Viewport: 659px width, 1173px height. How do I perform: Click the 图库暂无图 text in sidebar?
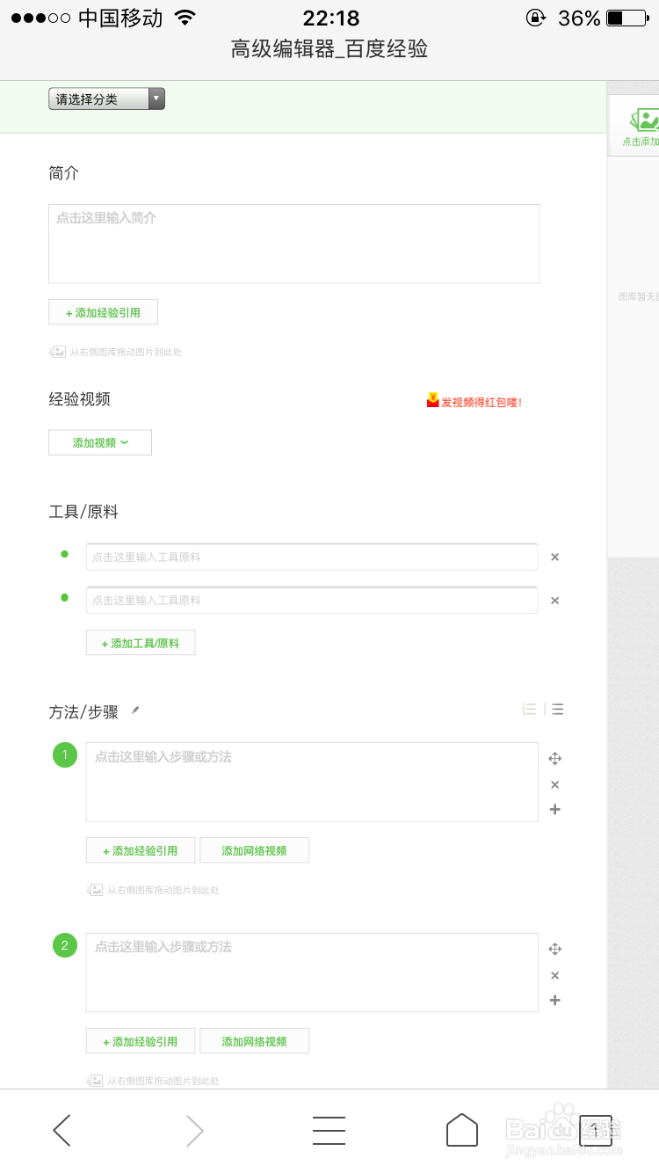(x=639, y=297)
